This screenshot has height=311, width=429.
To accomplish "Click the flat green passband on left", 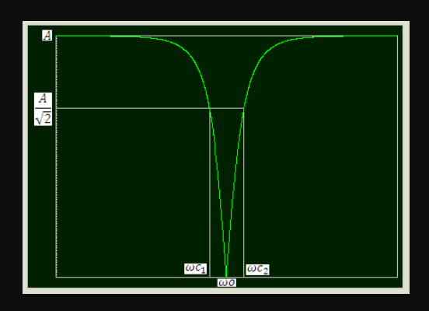I will point(83,36).
